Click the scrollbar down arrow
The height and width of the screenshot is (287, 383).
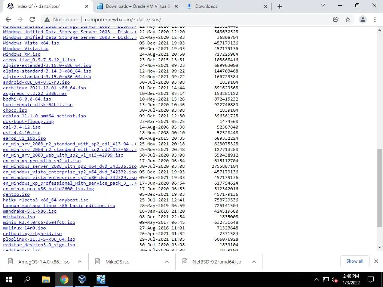click(x=380, y=247)
